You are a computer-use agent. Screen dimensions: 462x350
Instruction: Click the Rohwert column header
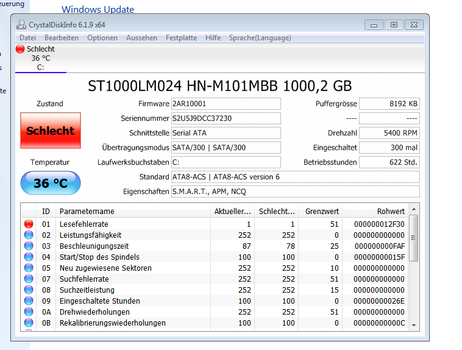click(x=375, y=211)
